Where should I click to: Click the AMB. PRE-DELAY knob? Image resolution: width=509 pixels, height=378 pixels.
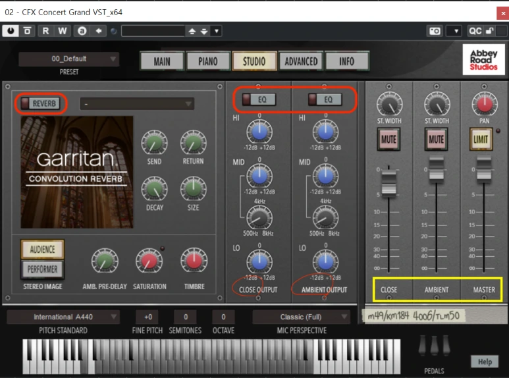105,261
